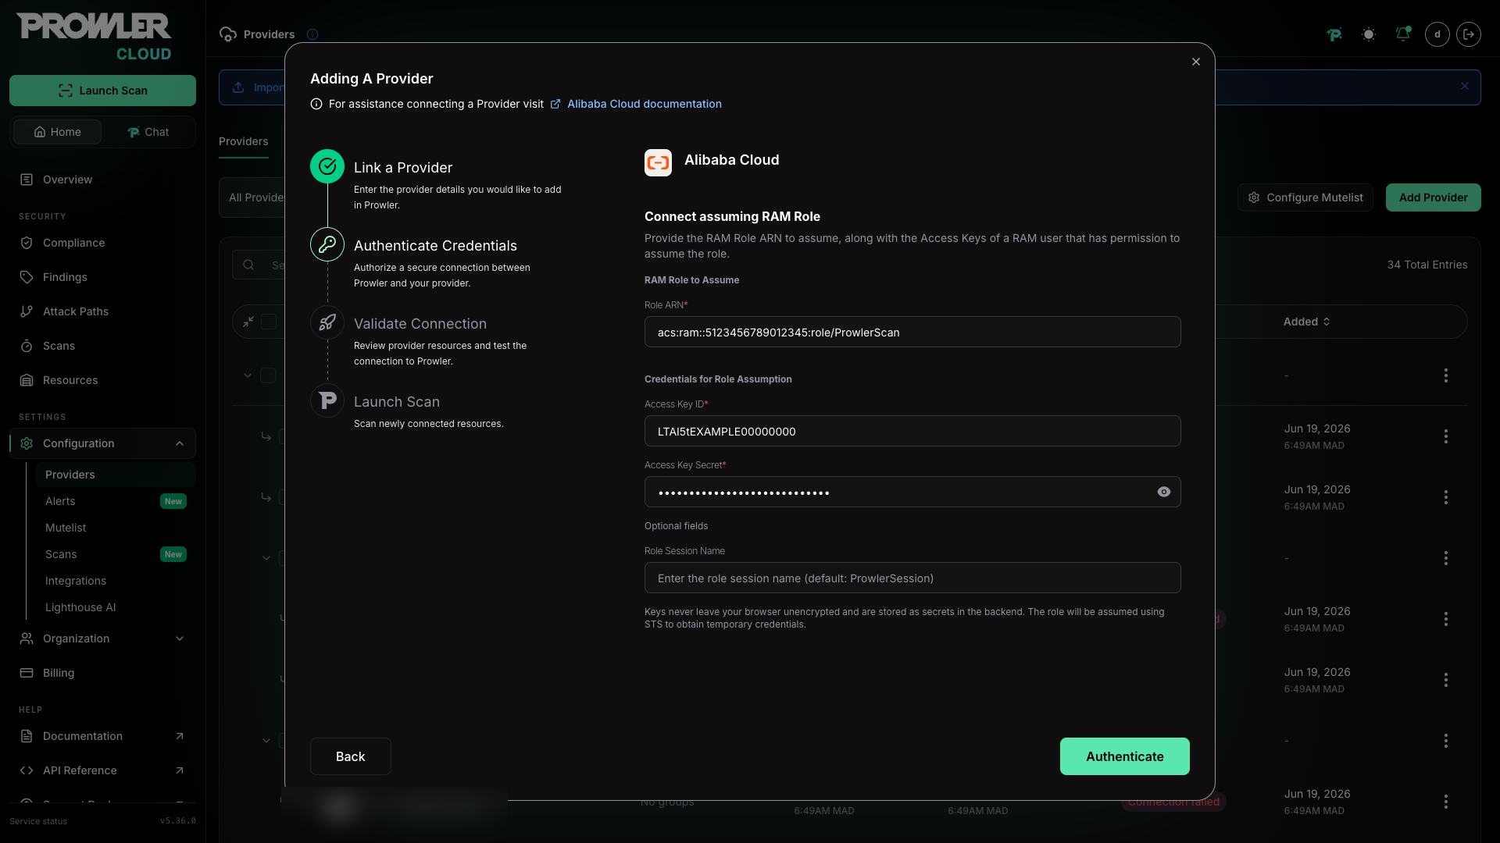The width and height of the screenshot is (1500, 843).
Task: Open the user avatar menu
Action: pyautogui.click(x=1437, y=34)
